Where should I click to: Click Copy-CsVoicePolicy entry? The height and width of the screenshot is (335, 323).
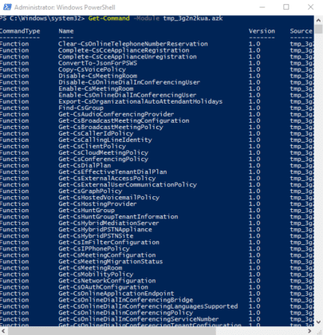[92, 69]
